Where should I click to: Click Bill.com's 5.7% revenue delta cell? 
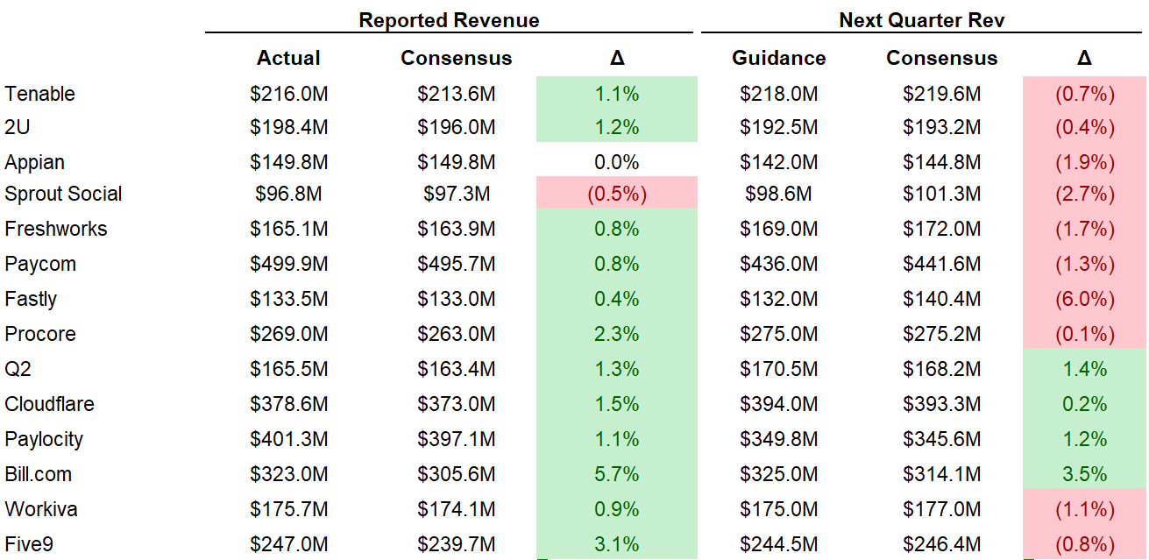pyautogui.click(x=617, y=474)
